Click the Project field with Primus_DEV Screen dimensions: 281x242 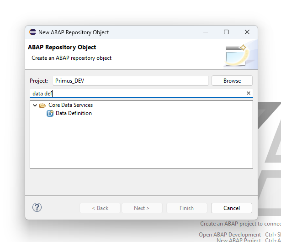coord(131,81)
